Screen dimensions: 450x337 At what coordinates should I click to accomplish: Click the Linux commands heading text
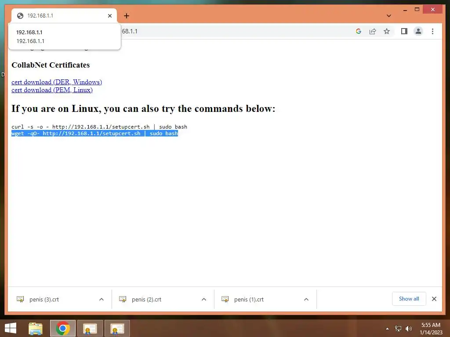(x=143, y=109)
